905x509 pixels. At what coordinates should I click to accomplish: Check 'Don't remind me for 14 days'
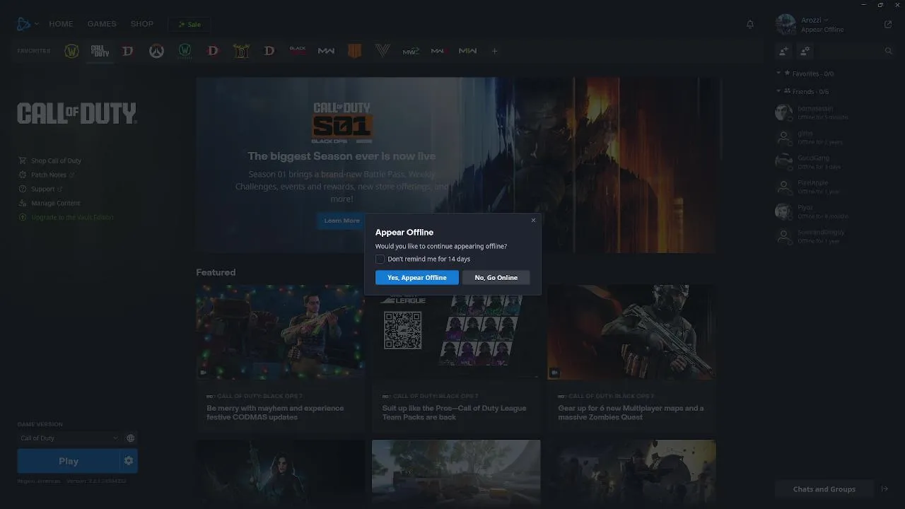[x=380, y=259]
